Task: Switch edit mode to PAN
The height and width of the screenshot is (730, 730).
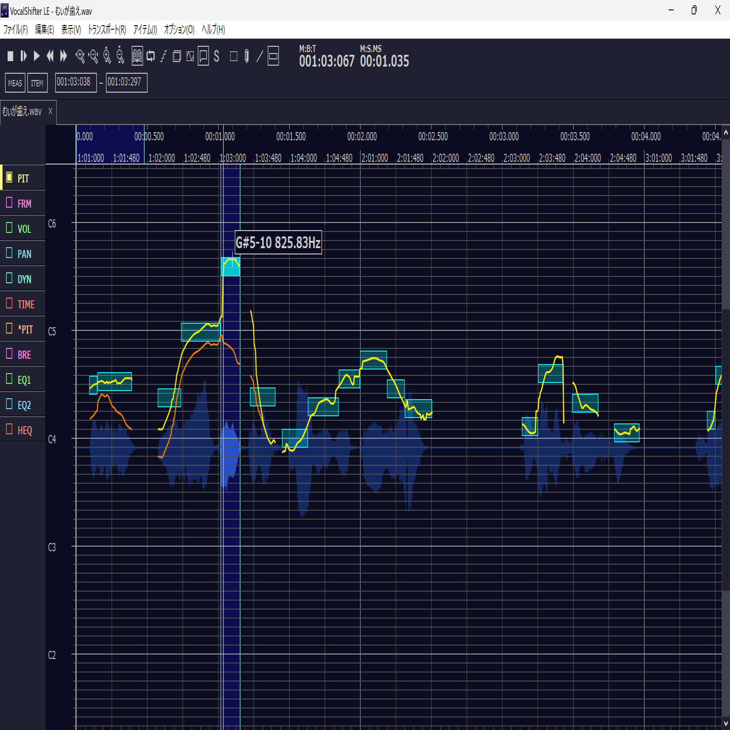Action: click(23, 254)
